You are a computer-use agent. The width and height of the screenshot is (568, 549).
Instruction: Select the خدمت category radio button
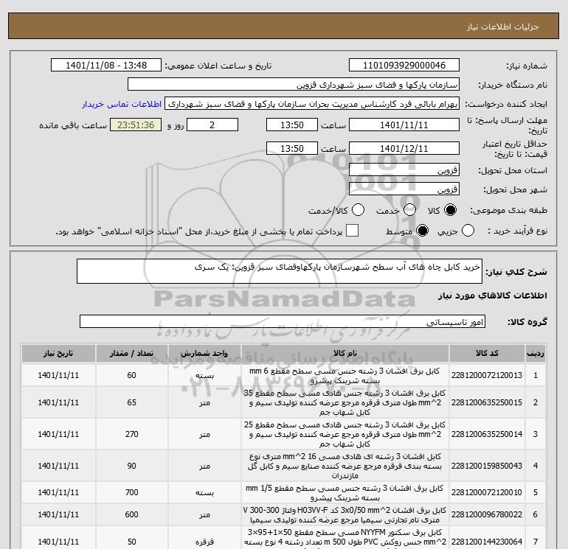pos(409,210)
